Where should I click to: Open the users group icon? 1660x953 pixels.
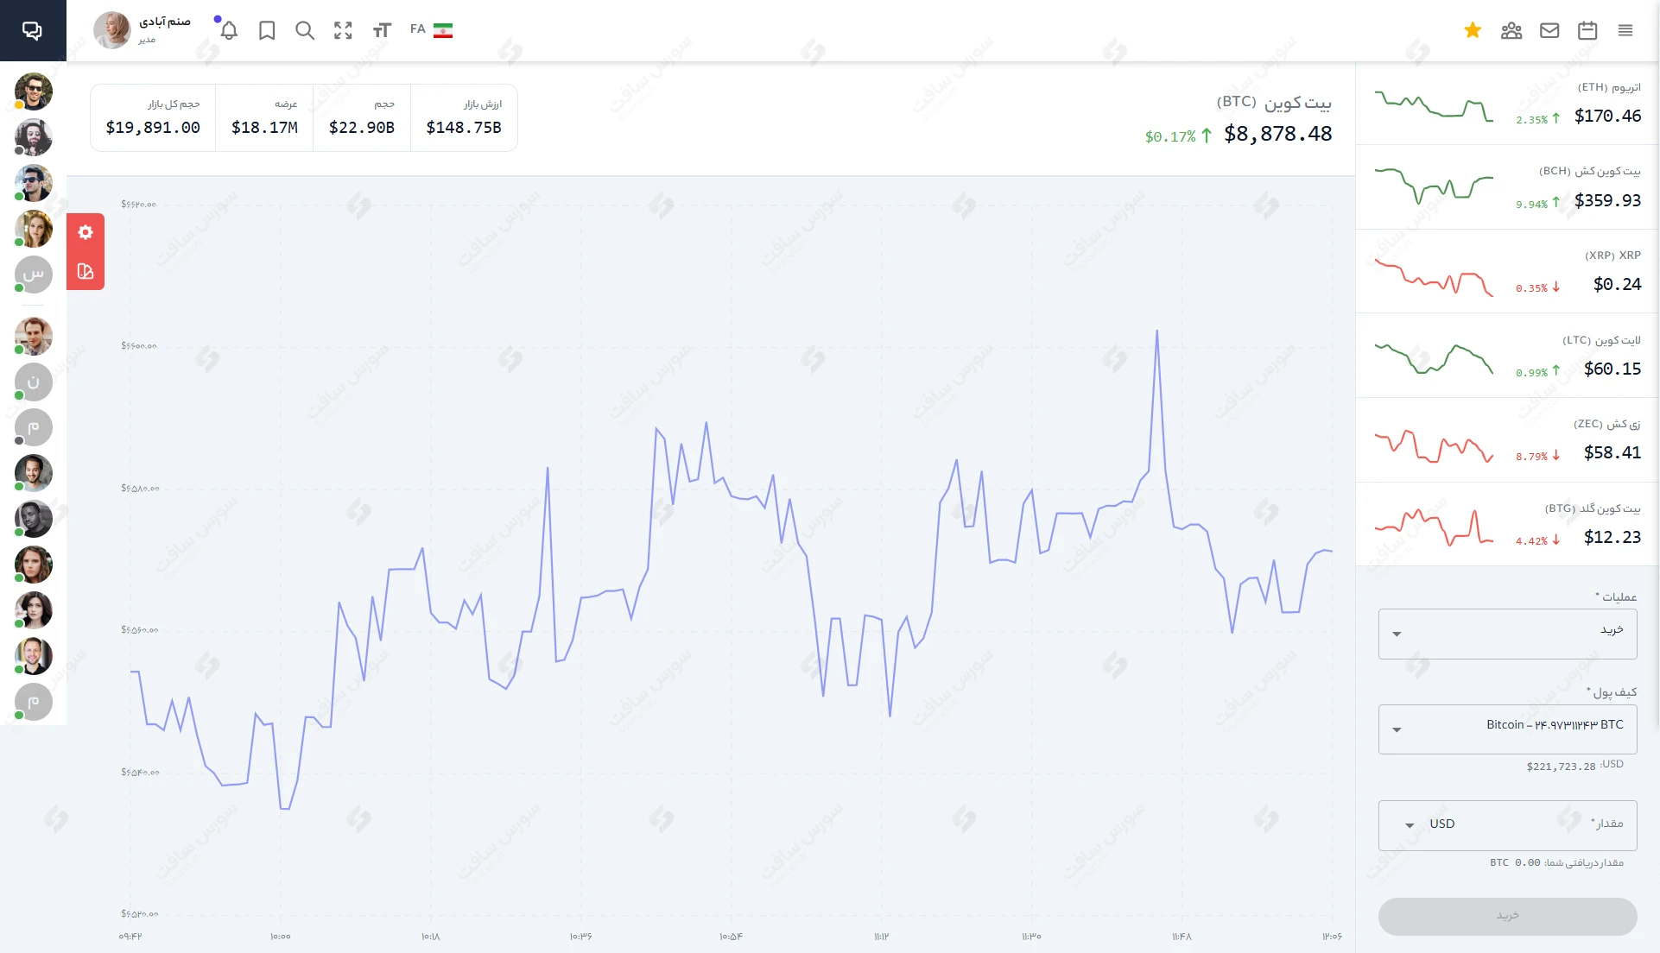click(x=1511, y=31)
